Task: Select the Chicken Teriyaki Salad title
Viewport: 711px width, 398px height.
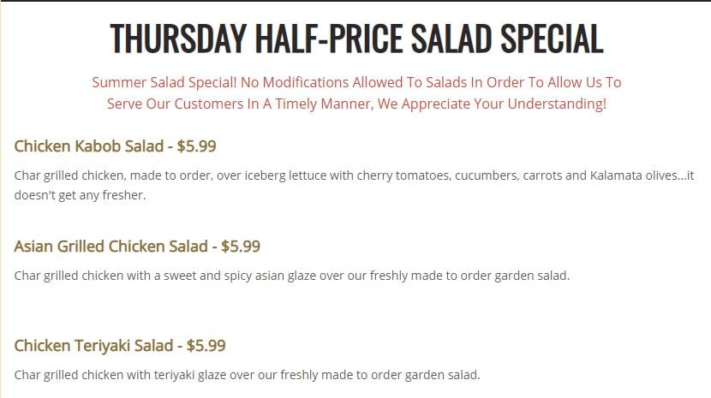Action: [x=93, y=347]
